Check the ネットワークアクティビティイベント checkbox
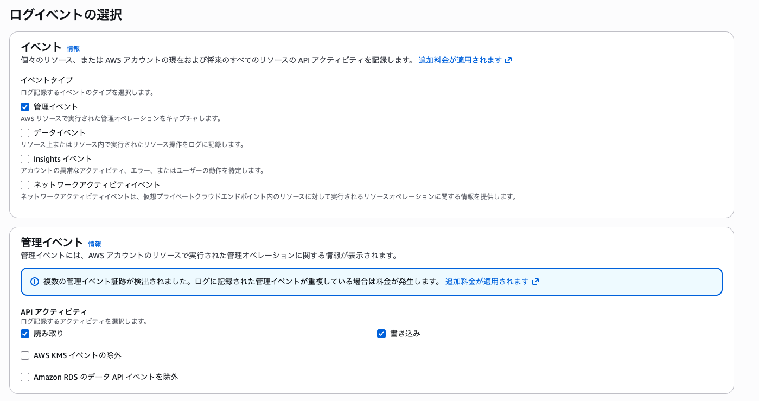The width and height of the screenshot is (759, 401). click(x=24, y=184)
